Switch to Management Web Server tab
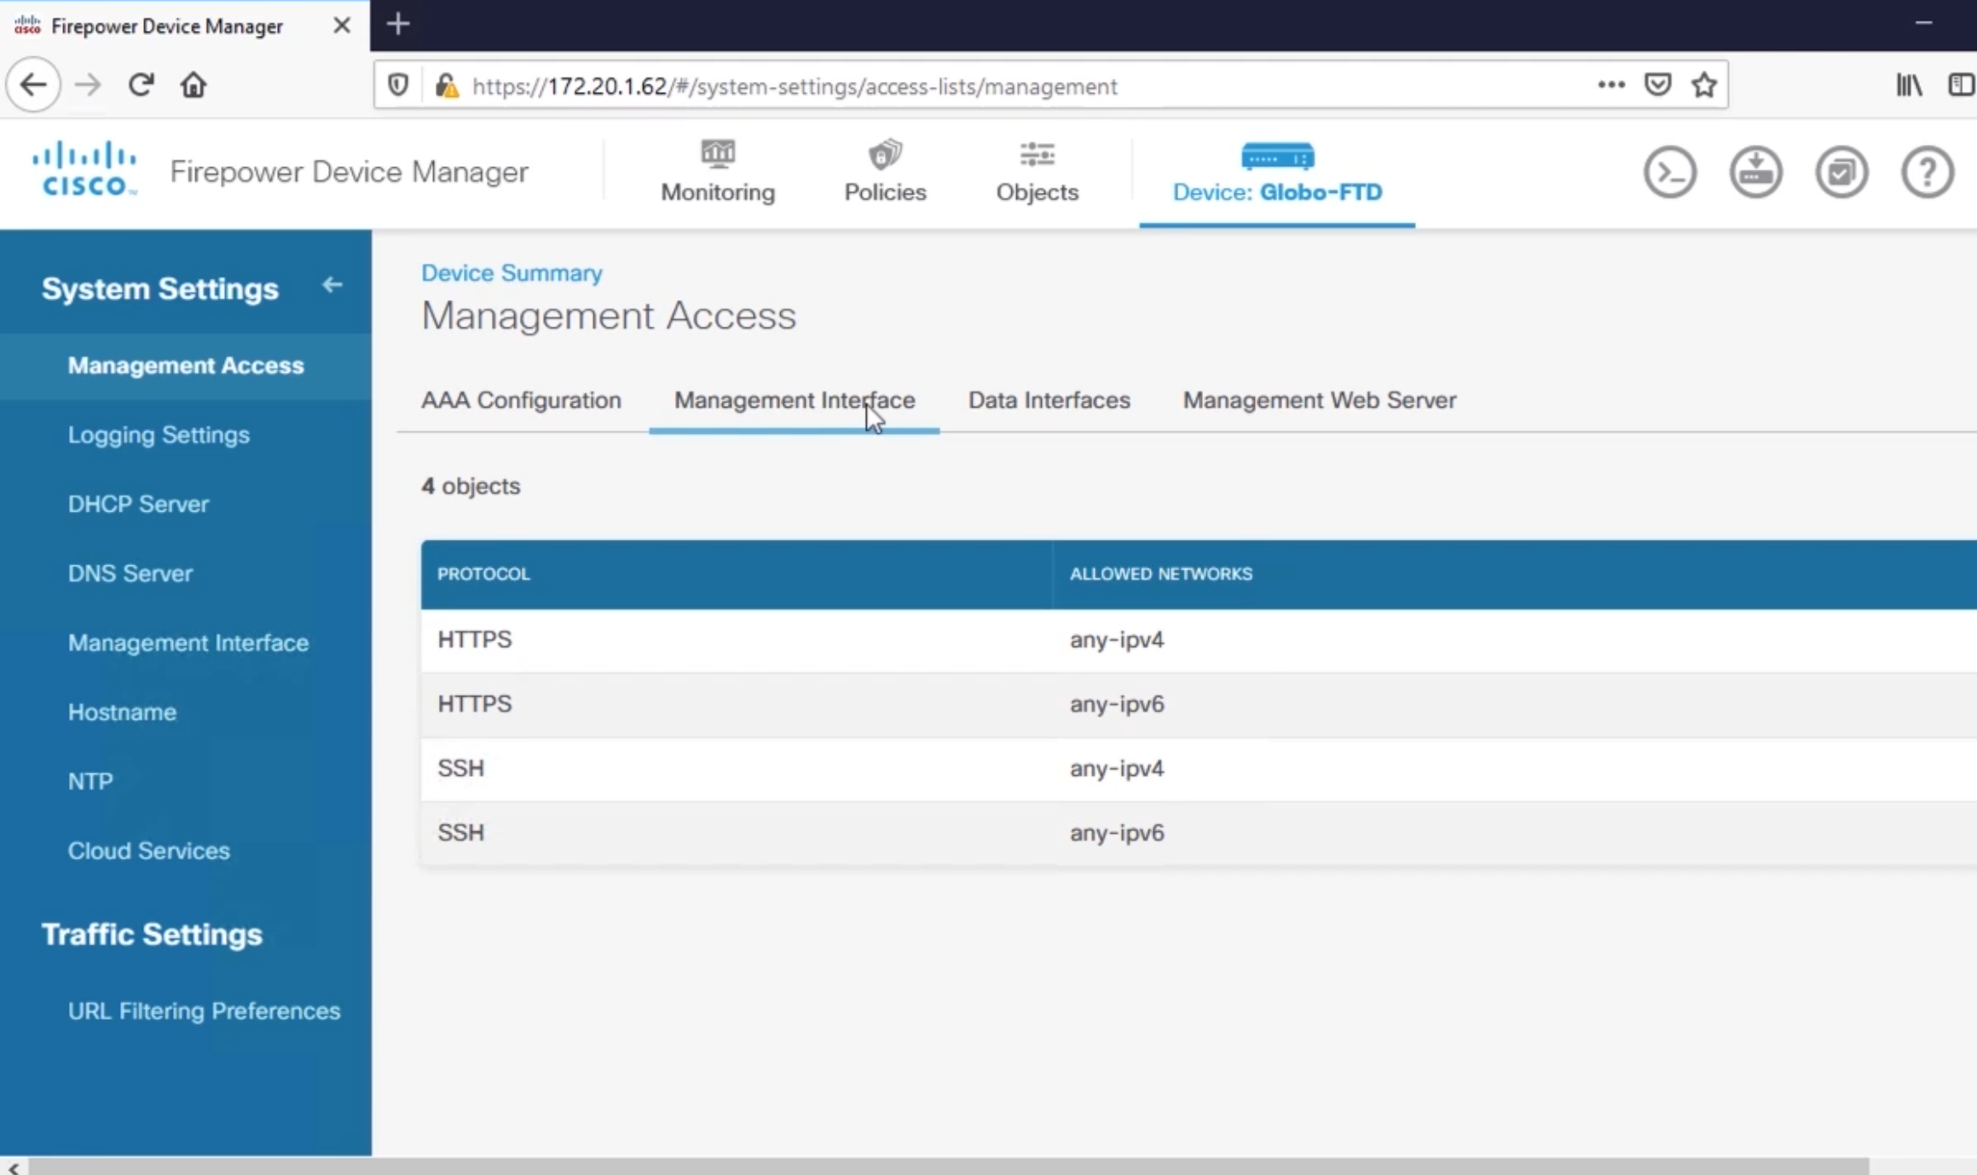The width and height of the screenshot is (1977, 1175). tap(1319, 400)
